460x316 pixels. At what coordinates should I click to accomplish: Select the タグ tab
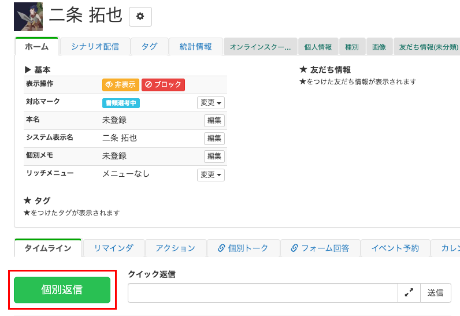pyautogui.click(x=149, y=47)
